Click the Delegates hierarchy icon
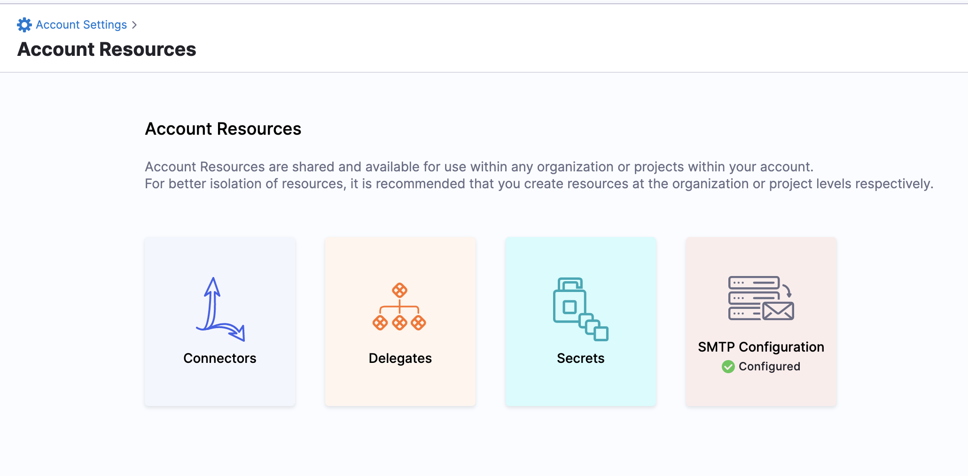Screen dimensions: 968x476 [x=399, y=307]
